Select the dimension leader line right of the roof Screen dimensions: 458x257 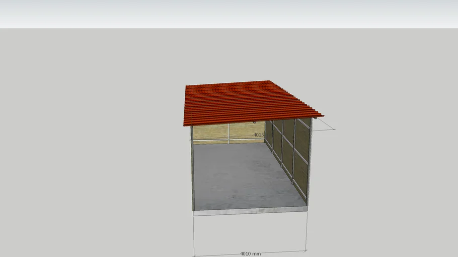(327, 124)
